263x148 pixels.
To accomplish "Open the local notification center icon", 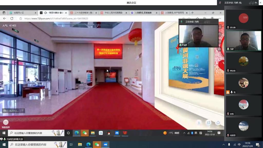I will point(258,145).
